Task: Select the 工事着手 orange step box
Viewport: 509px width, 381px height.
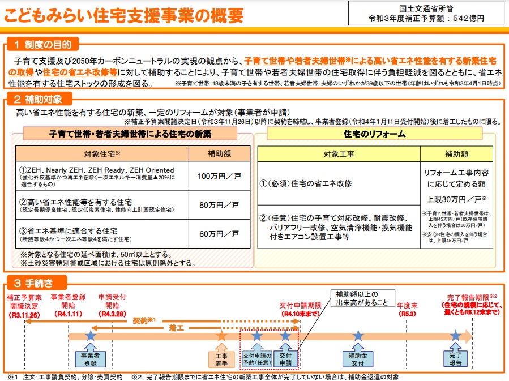Action: click(x=221, y=359)
